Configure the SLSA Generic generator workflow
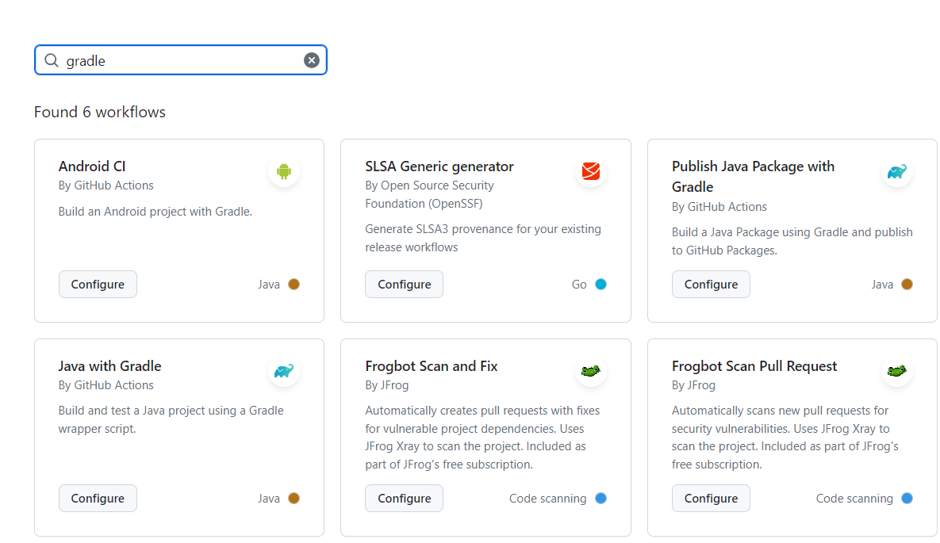The width and height of the screenshot is (940, 543). tap(404, 285)
